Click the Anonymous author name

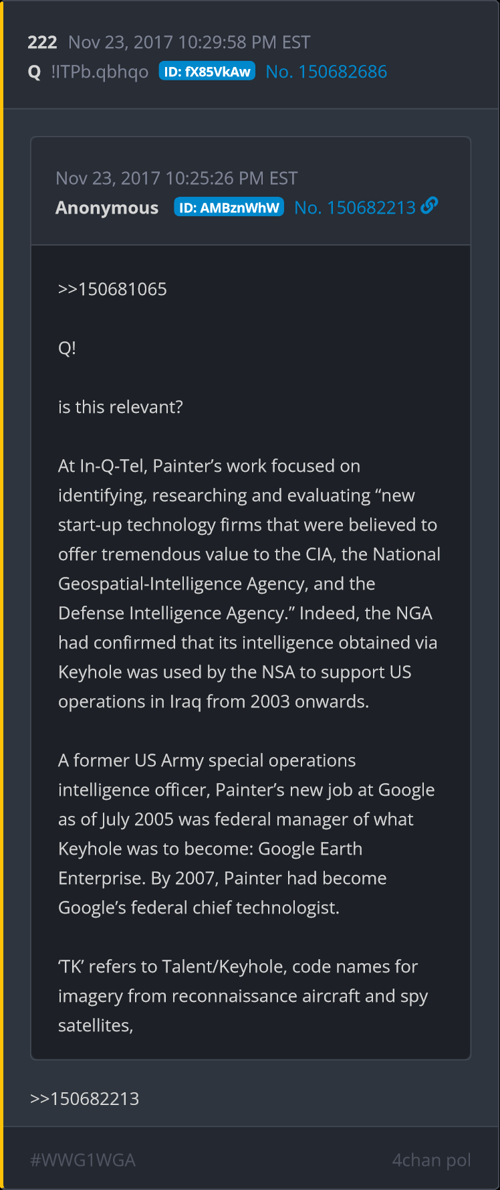pyautogui.click(x=107, y=207)
